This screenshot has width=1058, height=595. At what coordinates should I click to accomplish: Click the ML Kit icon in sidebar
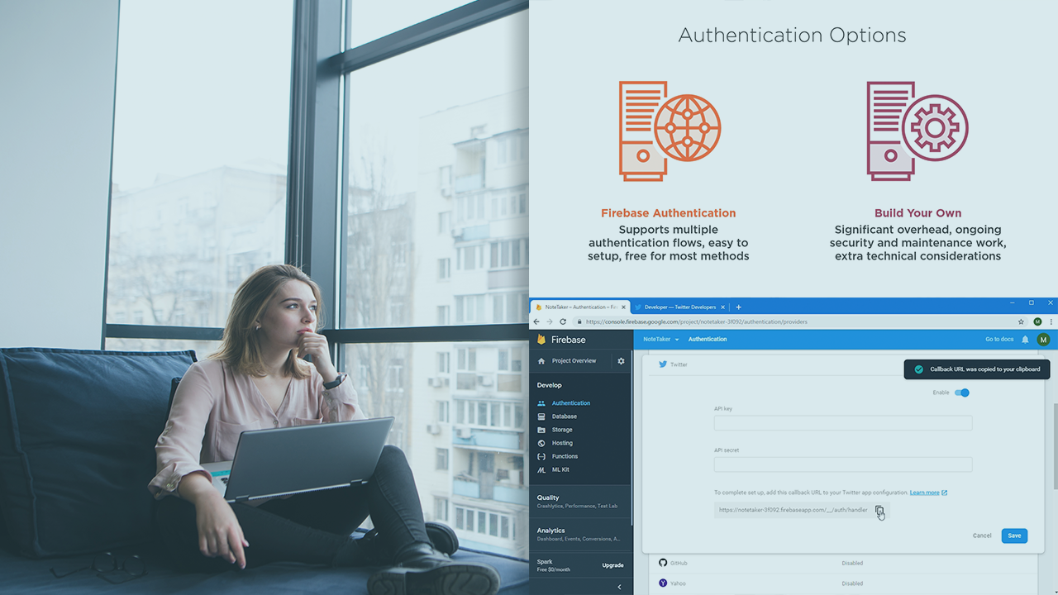[x=541, y=469]
